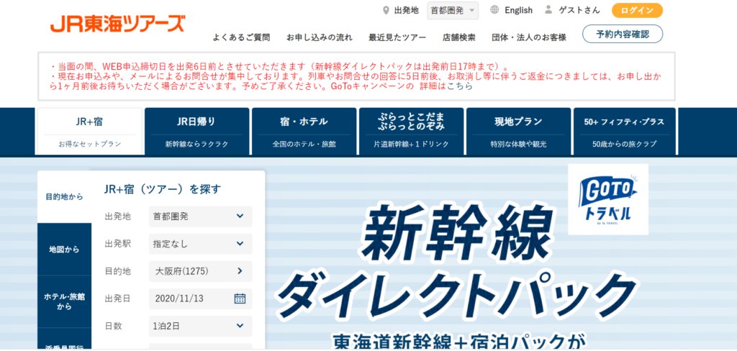The height and width of the screenshot is (351, 737).
Task: Choose 目的地から side tab
Action: pos(64,197)
